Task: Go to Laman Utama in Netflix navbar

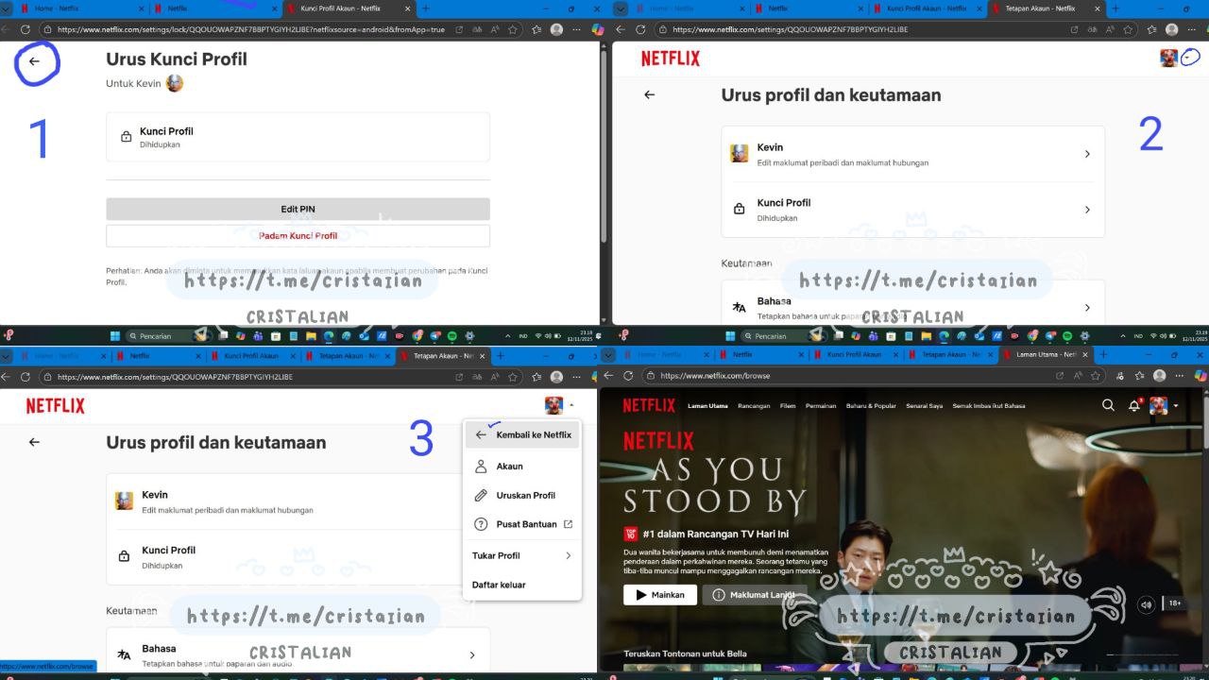Action: pyautogui.click(x=707, y=406)
